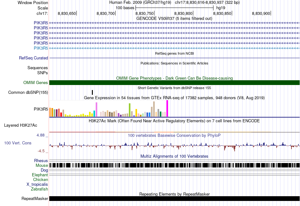Click the 4.88 PhyloP upper value

tap(40, 135)
